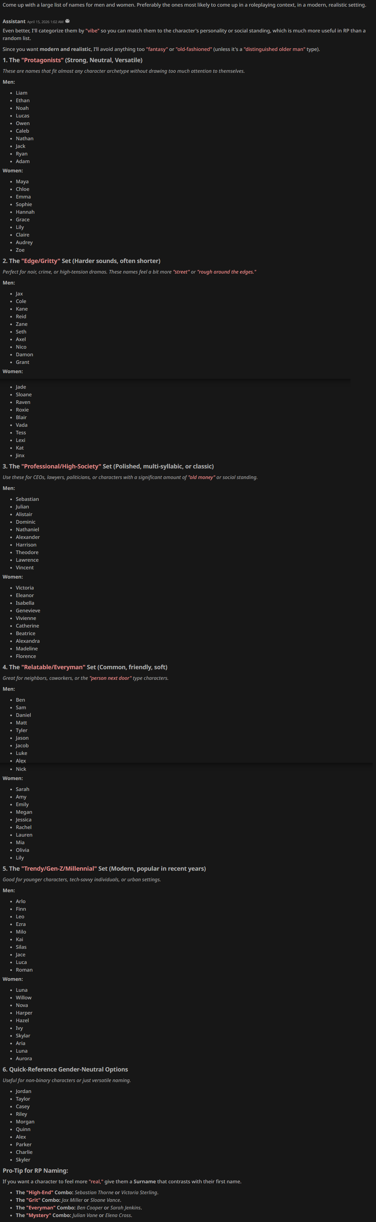The height and width of the screenshot is (1222, 376).
Task: Click the name 'Jacob'
Action: (22, 745)
